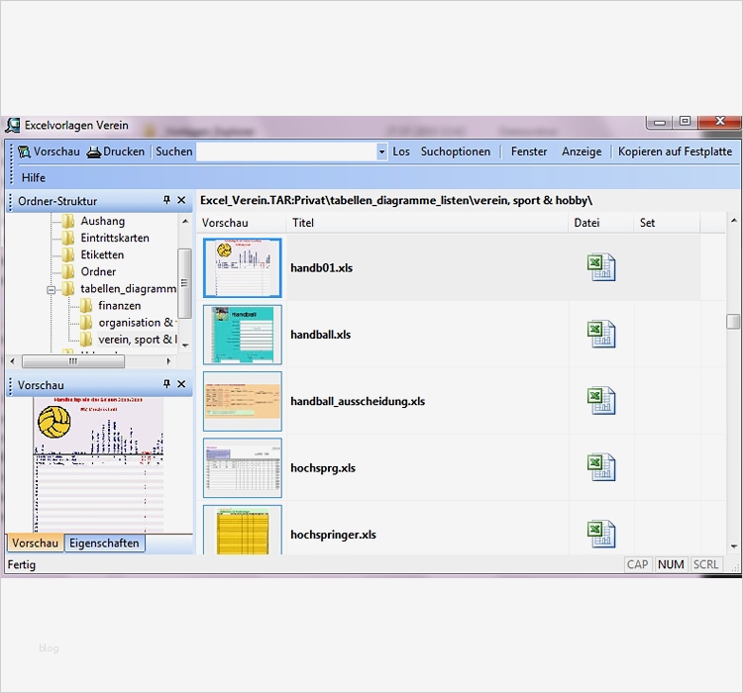Click the finanzen folder icon
Viewport: 743px width, 693px height.
tap(86, 306)
